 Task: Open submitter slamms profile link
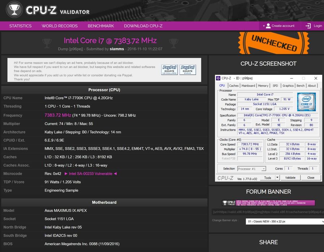[117, 49]
